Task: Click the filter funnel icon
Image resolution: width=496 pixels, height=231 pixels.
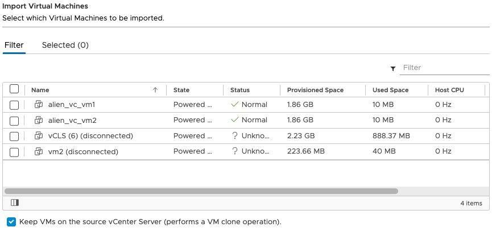Action: [393, 68]
